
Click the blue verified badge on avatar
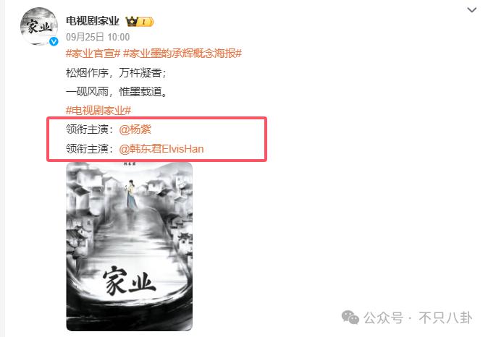[54, 41]
